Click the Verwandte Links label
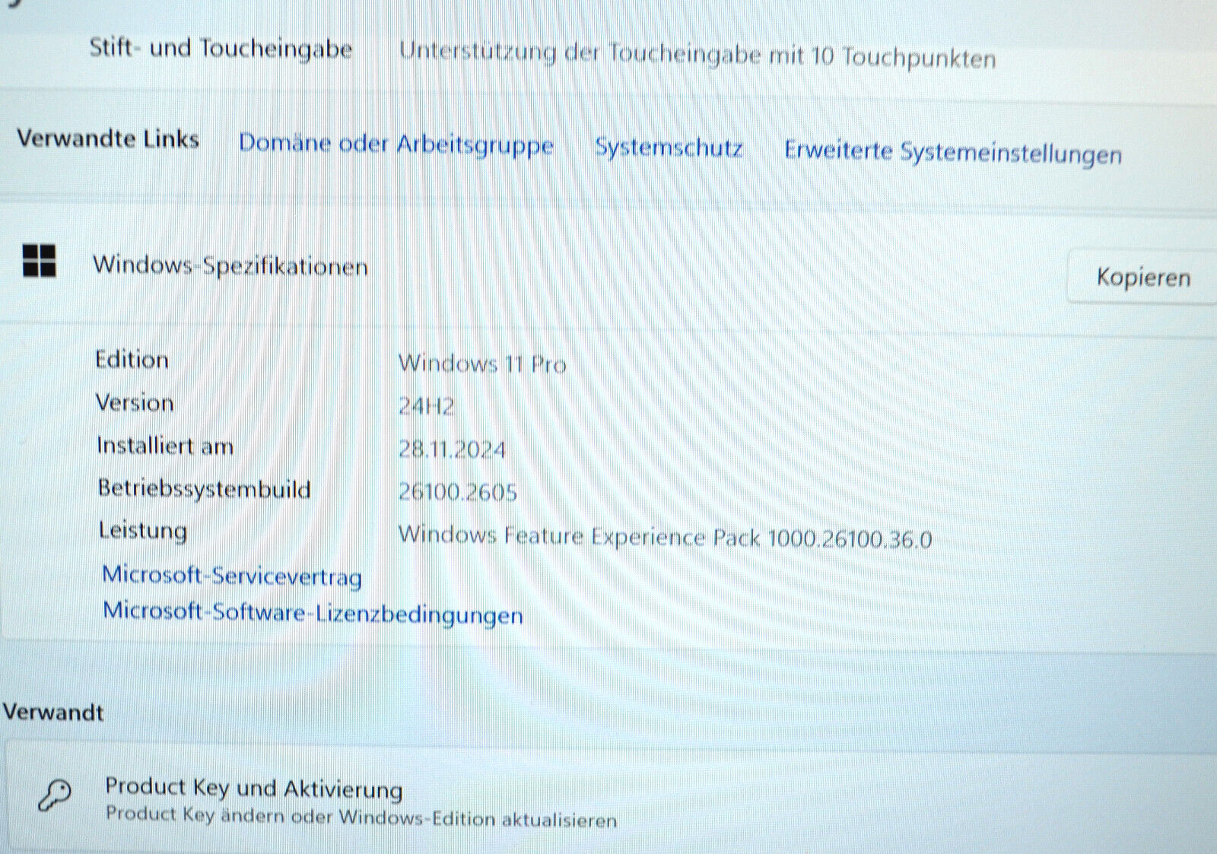This screenshot has height=854, width=1217. pos(108,138)
